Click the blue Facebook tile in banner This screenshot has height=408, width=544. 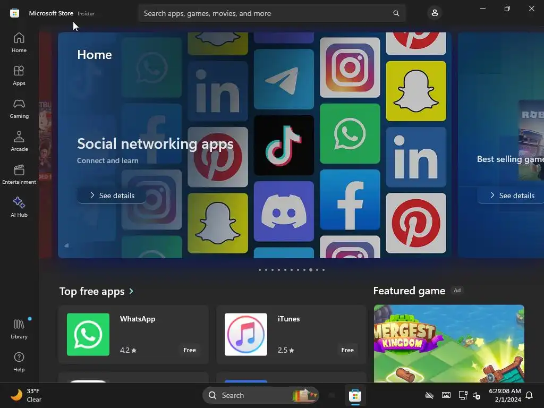click(350, 200)
